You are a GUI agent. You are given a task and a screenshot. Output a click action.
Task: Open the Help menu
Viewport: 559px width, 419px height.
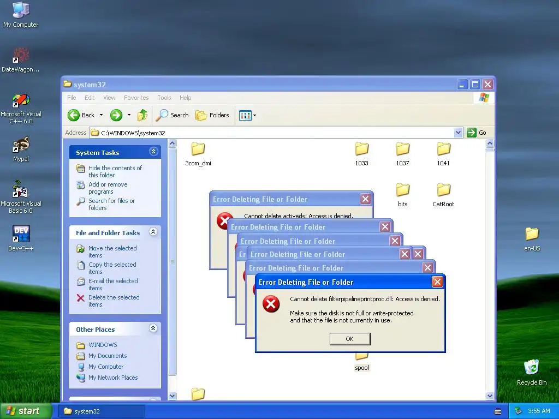(185, 98)
